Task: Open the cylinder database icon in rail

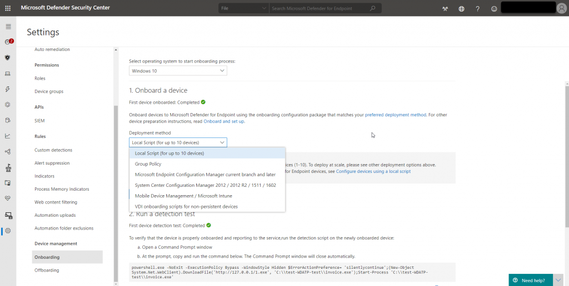Action: (8, 120)
